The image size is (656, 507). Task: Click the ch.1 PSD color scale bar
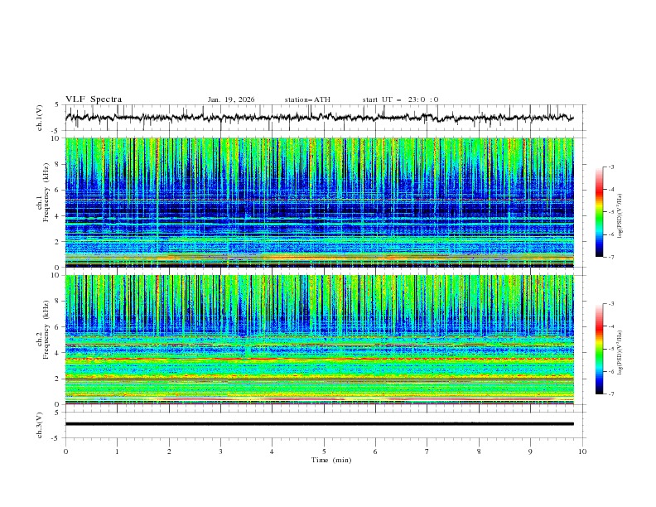coord(600,212)
